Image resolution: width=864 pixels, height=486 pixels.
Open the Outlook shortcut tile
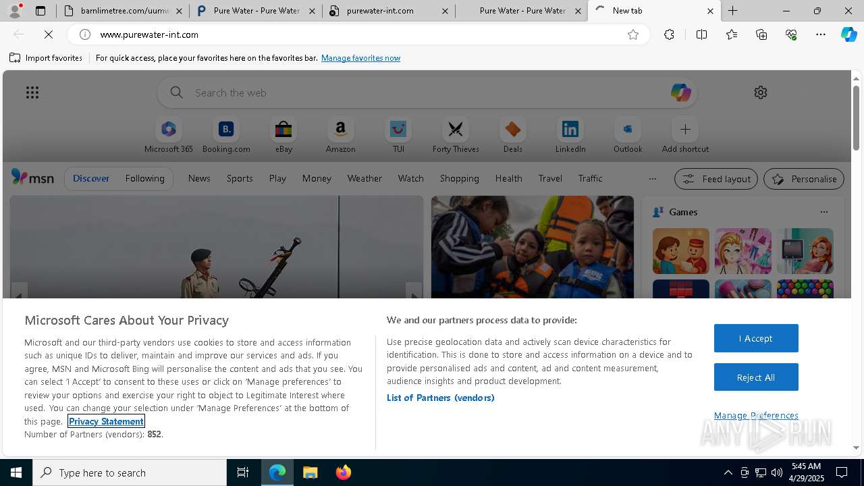tap(628, 136)
